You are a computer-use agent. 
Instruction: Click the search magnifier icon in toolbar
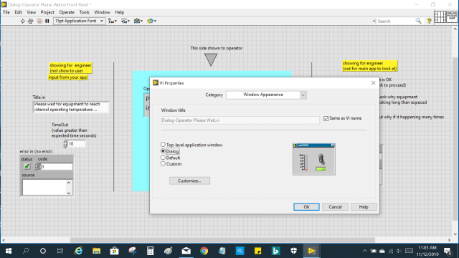pyautogui.click(x=418, y=21)
